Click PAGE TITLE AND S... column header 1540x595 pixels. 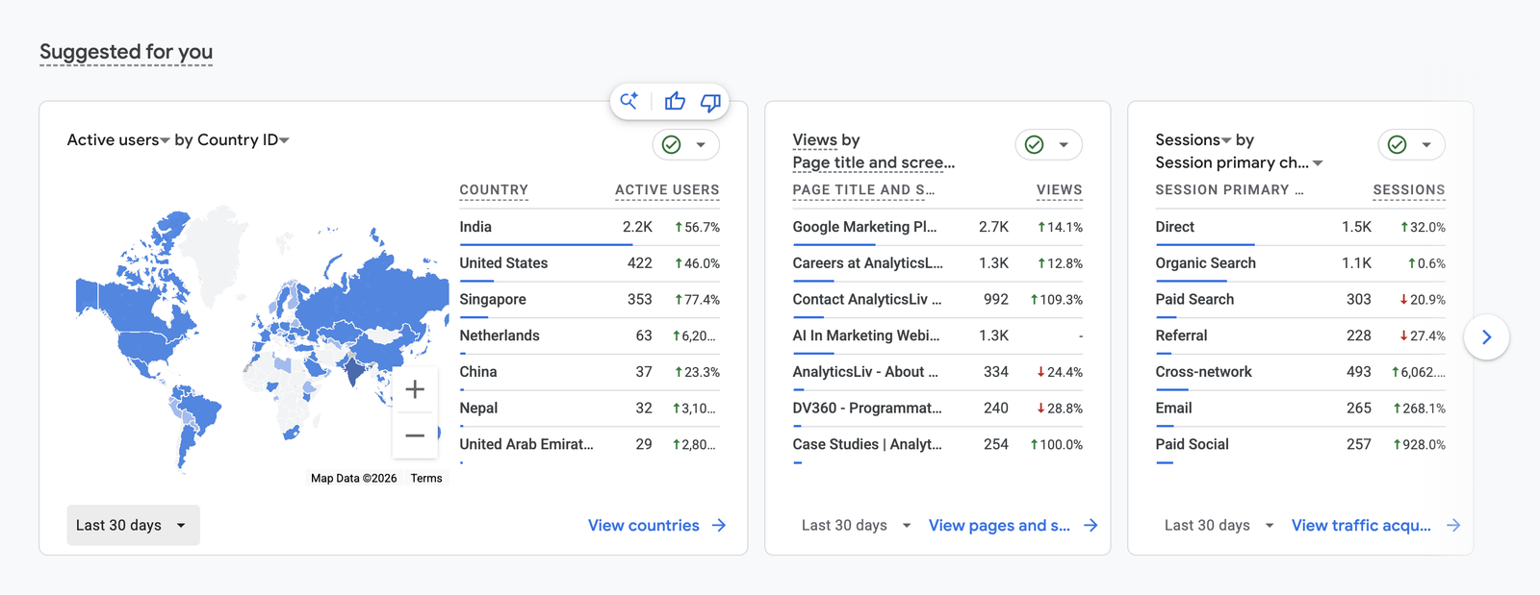tap(863, 190)
